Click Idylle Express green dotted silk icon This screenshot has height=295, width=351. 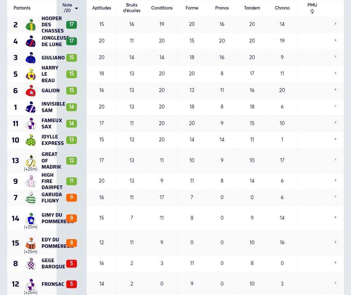coord(31,140)
